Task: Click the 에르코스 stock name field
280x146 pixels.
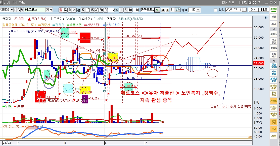Action: [35, 10]
